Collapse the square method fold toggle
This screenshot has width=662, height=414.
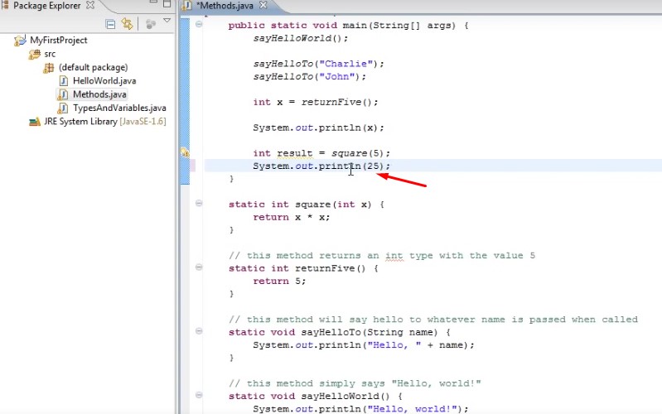pos(199,204)
